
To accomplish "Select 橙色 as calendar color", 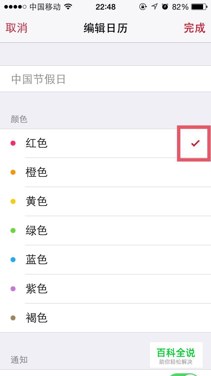I will point(105,172).
